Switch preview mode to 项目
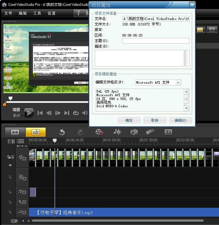Viewport: 219px width, 225px height. tap(16, 110)
